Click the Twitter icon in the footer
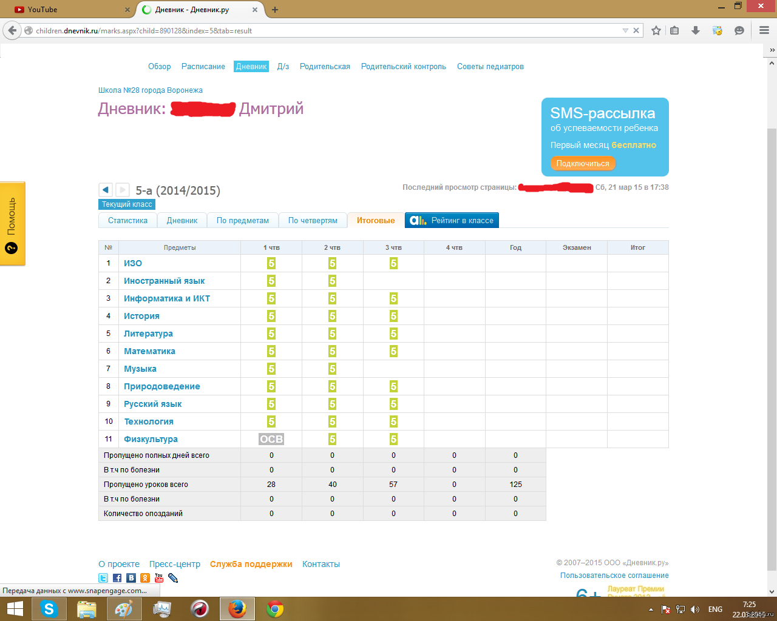Viewport: 777px width, 621px height. click(103, 579)
